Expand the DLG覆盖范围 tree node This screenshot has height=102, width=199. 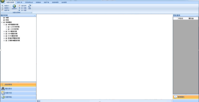pyautogui.click(x=4, y=31)
